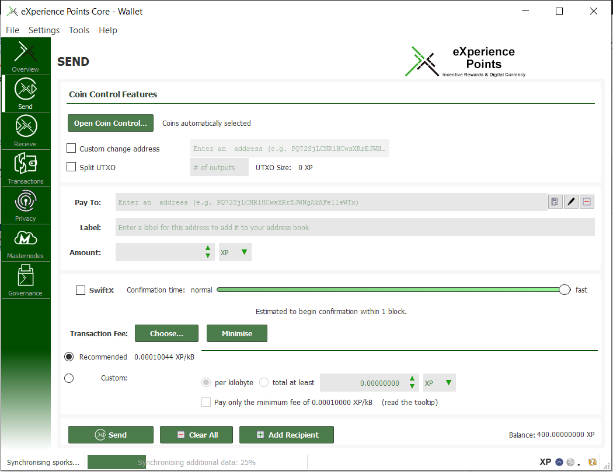Open the Privacy section
Viewport: 613px width, 472px height.
26,206
